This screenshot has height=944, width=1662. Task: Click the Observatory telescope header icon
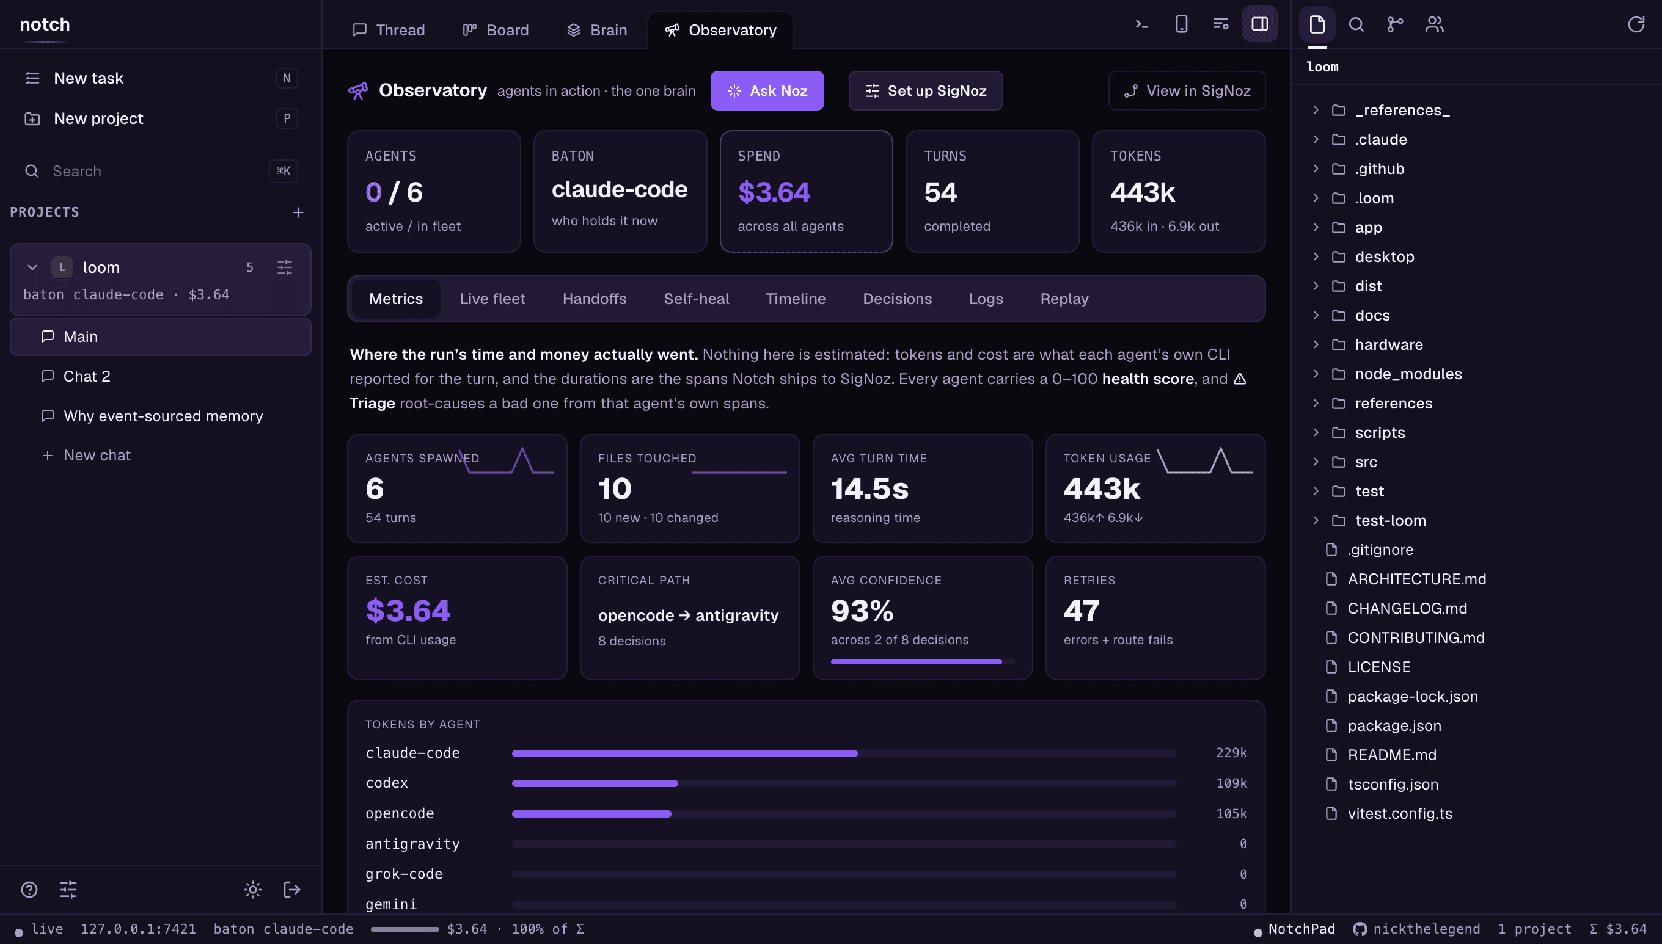pos(358,91)
